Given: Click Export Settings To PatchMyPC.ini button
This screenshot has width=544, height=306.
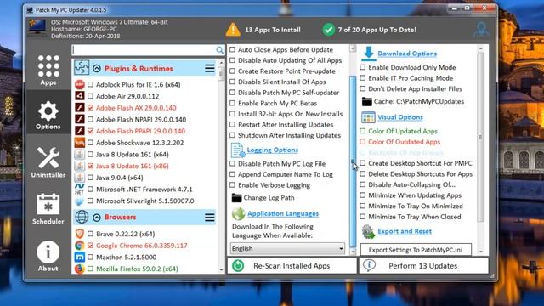Looking at the screenshot, I should 416,250.
